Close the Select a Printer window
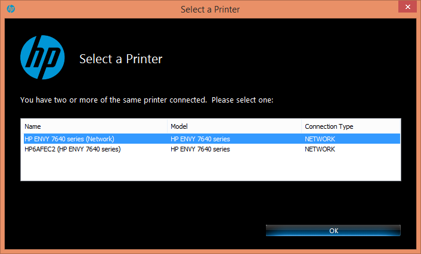This screenshot has width=421, height=254. coord(407,8)
